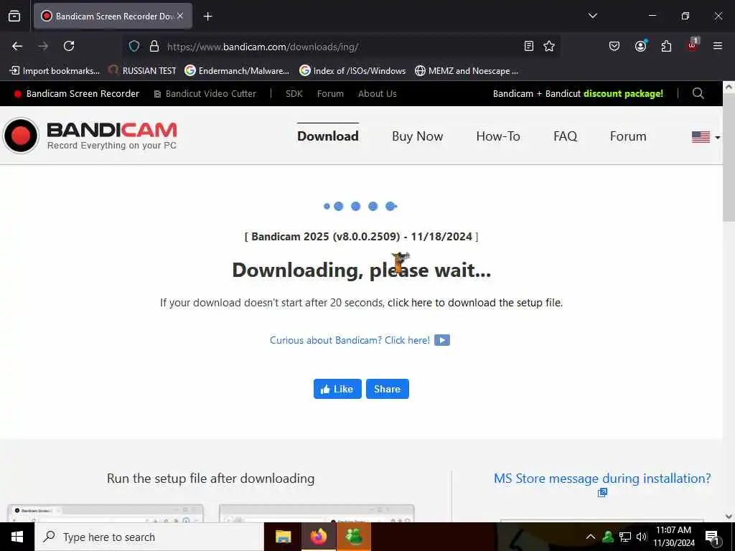Click the Facebook Share button

point(387,389)
